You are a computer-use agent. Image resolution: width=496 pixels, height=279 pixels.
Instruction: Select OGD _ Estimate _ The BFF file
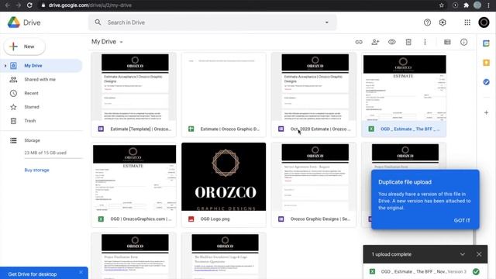404,95
